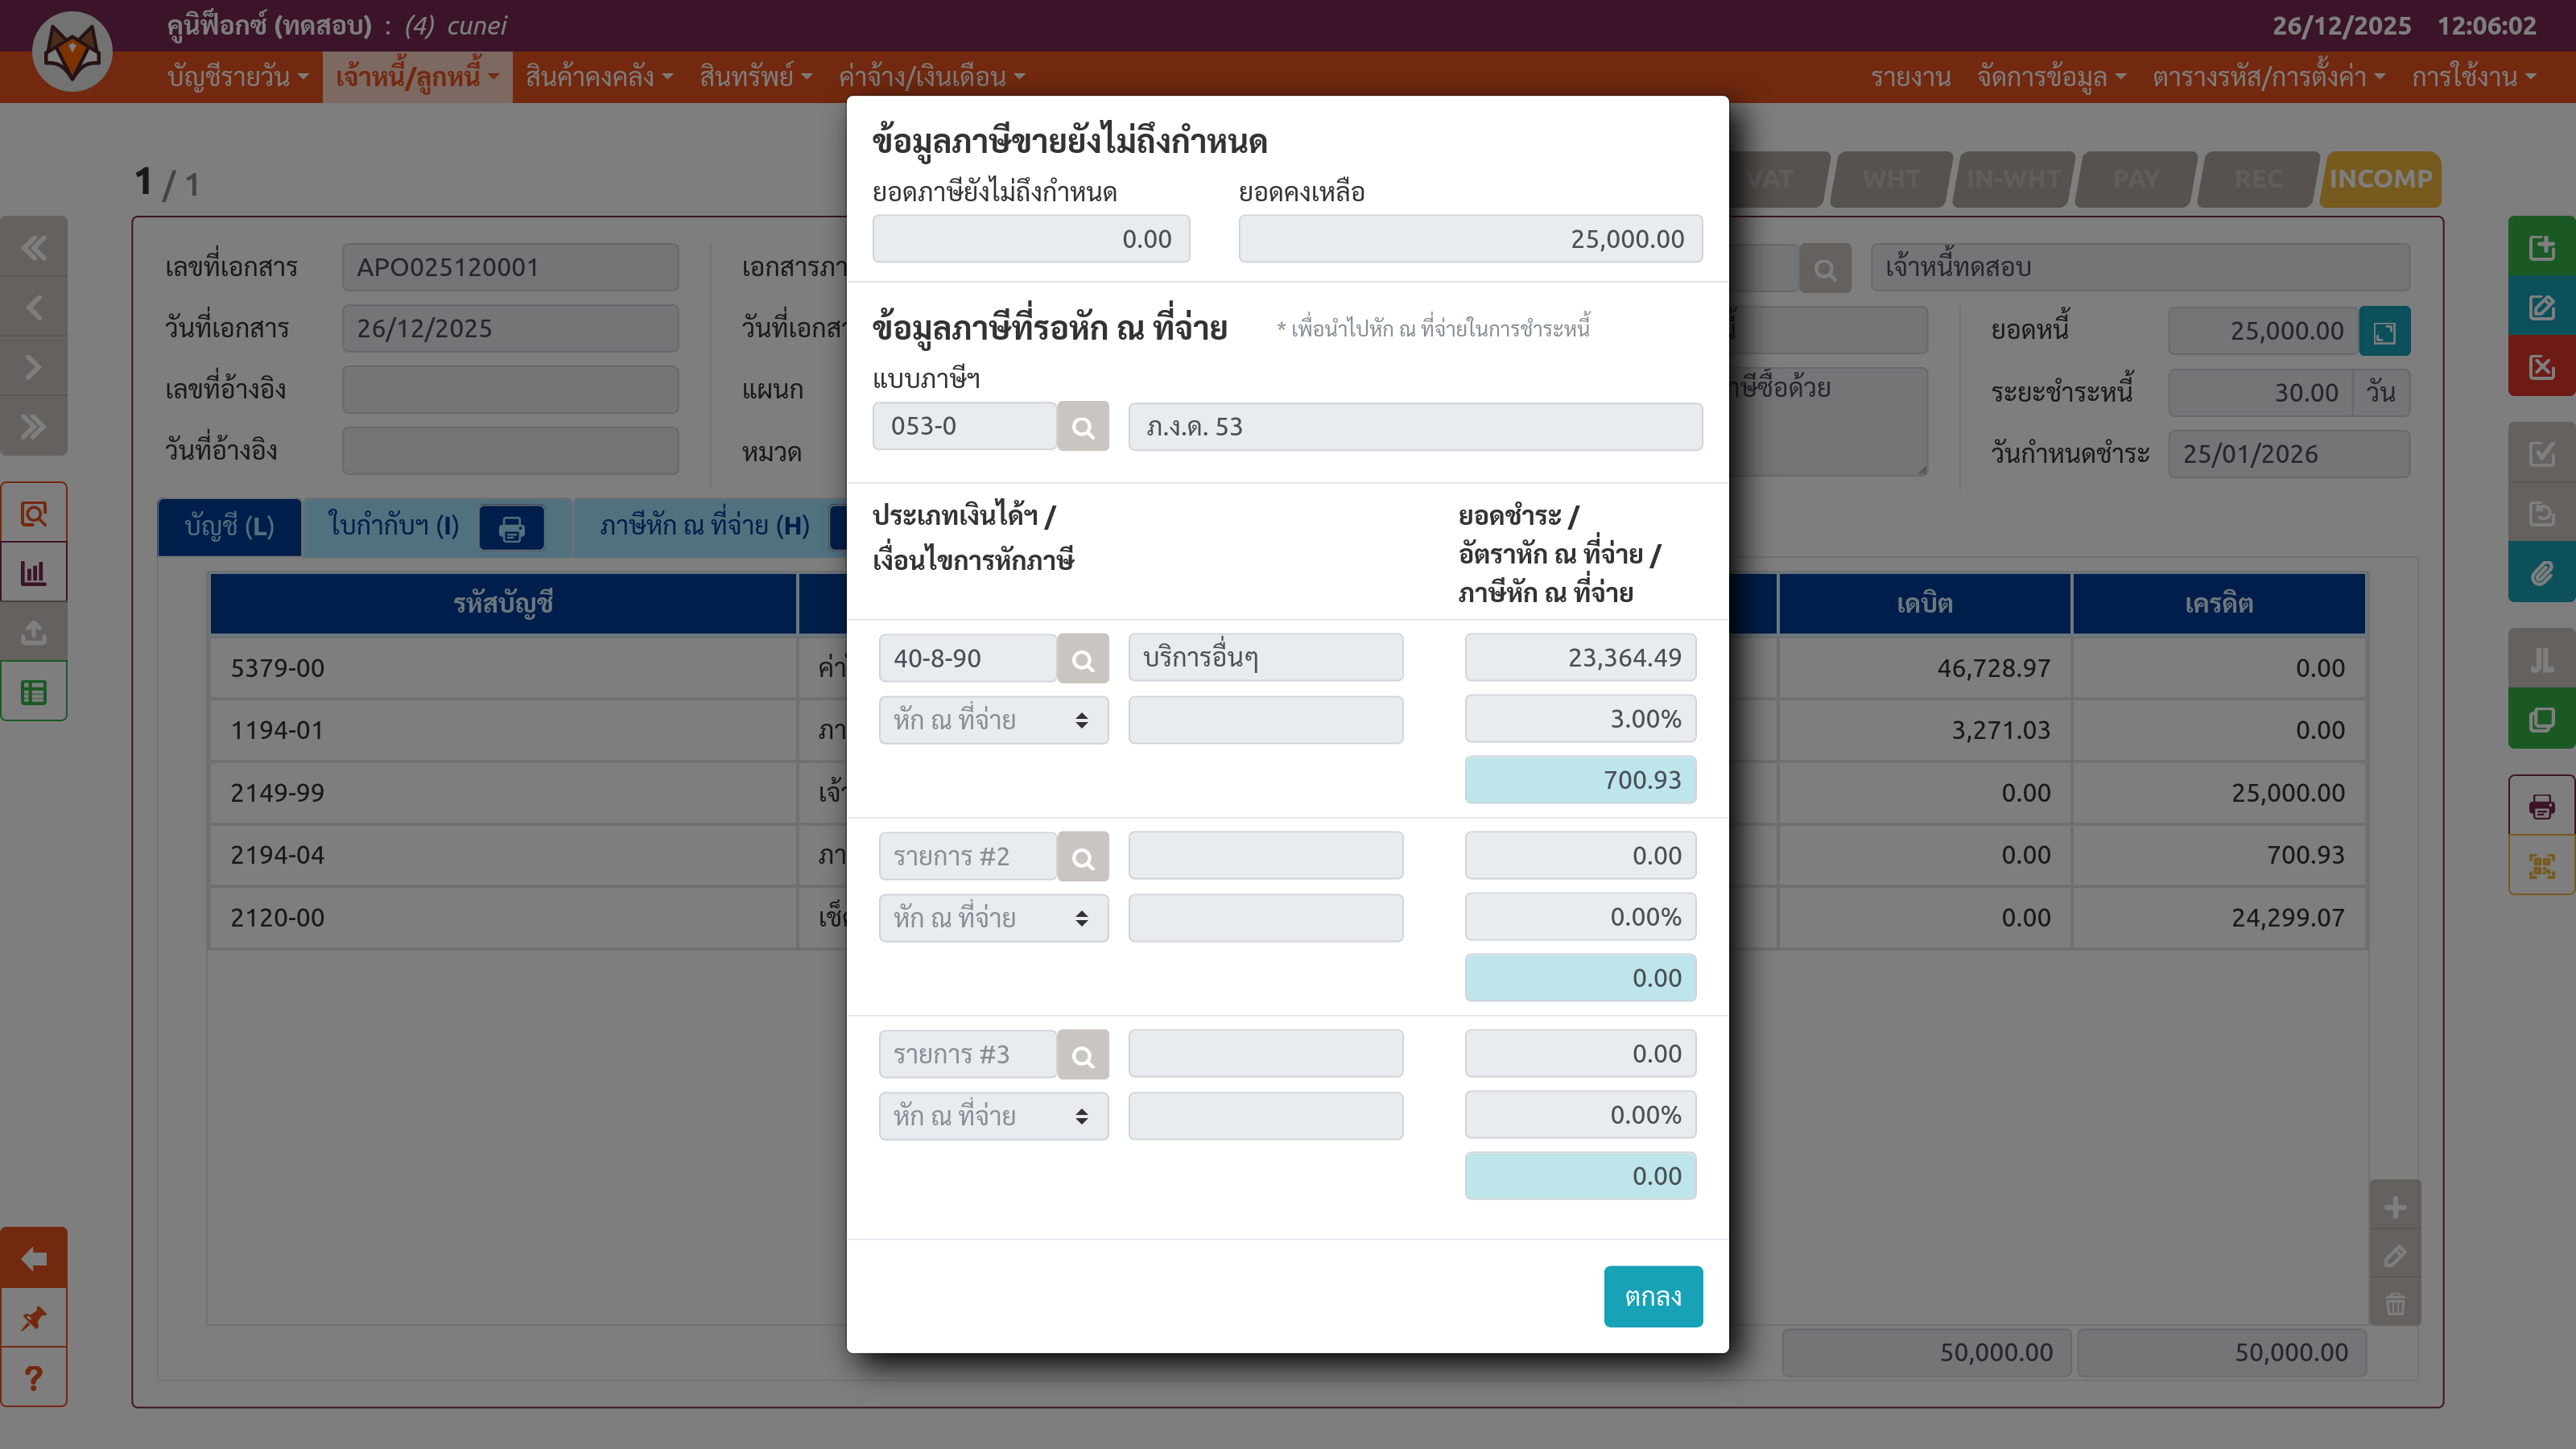This screenshot has height=1449, width=2576.
Task: Click the paperclip attachment icon
Action: coord(2541,573)
